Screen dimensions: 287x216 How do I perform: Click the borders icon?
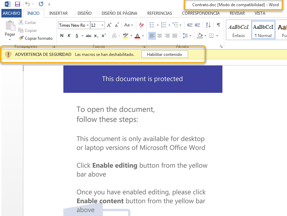click(211, 36)
